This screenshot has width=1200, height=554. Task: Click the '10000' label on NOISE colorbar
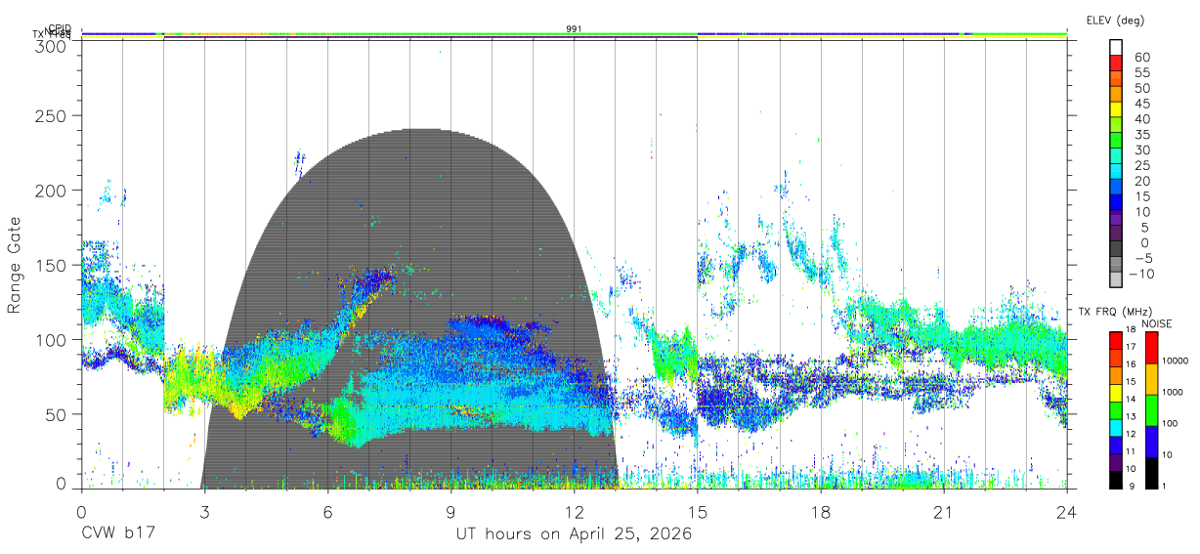point(1178,361)
